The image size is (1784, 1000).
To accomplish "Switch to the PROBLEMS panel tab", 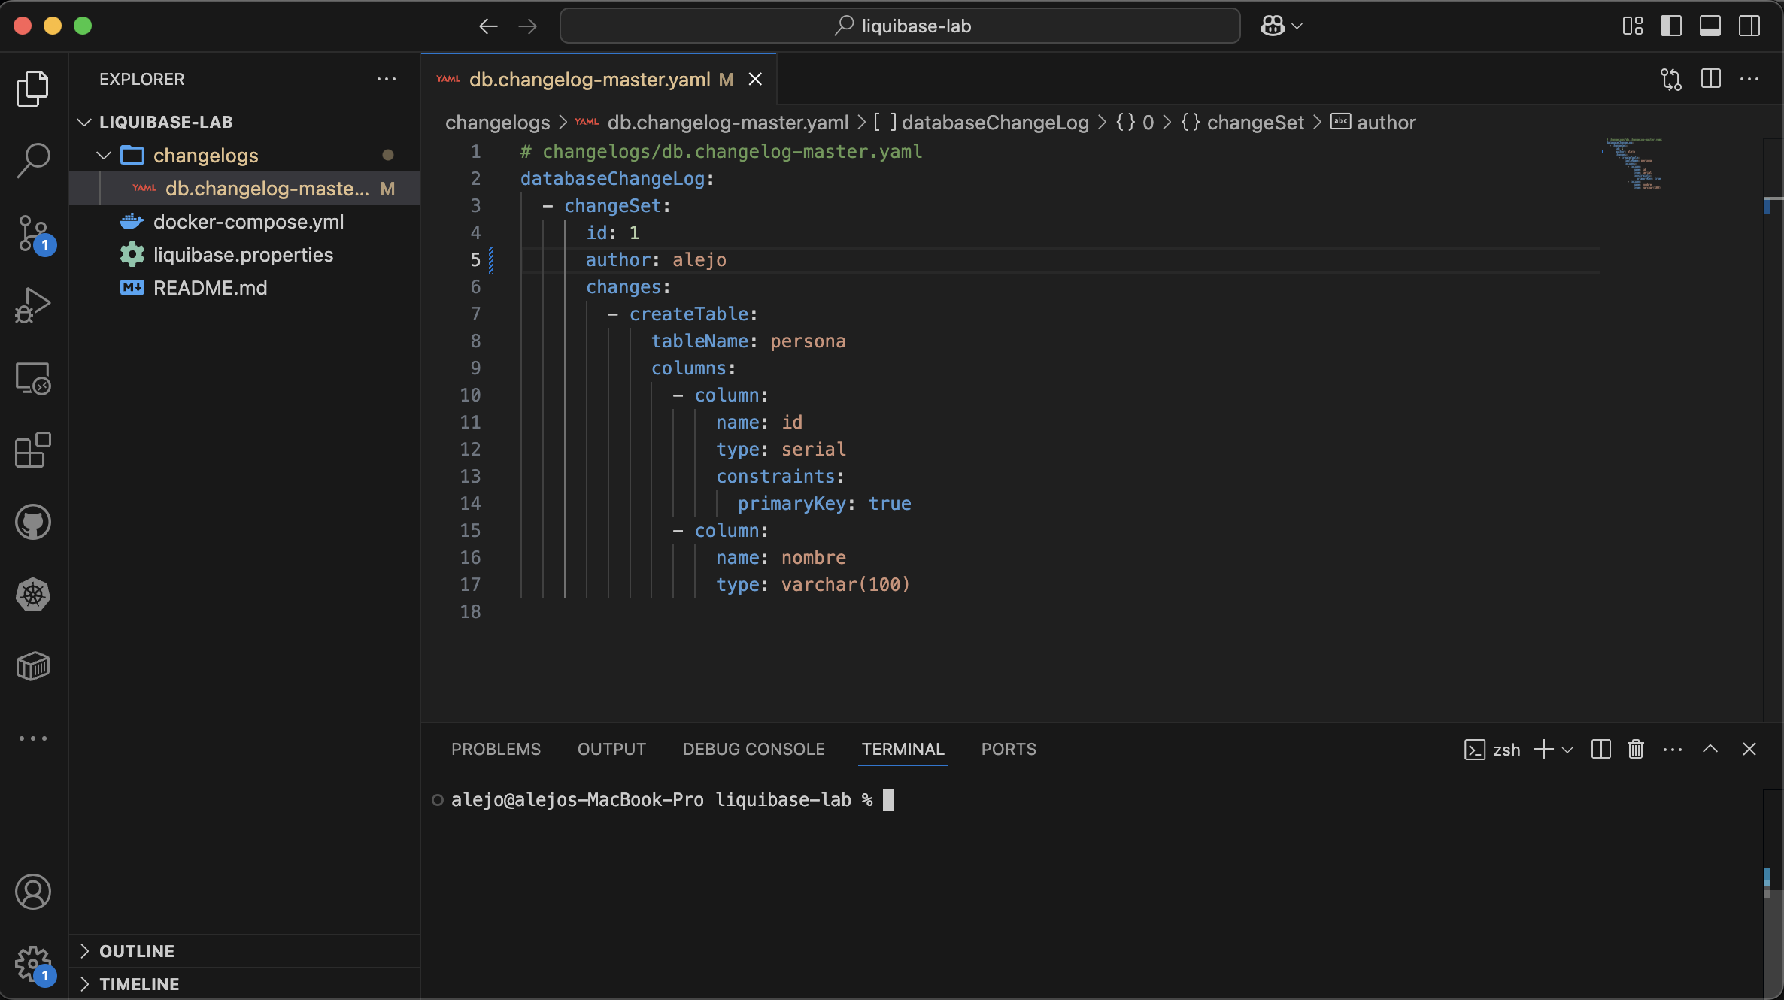I will coord(496,749).
